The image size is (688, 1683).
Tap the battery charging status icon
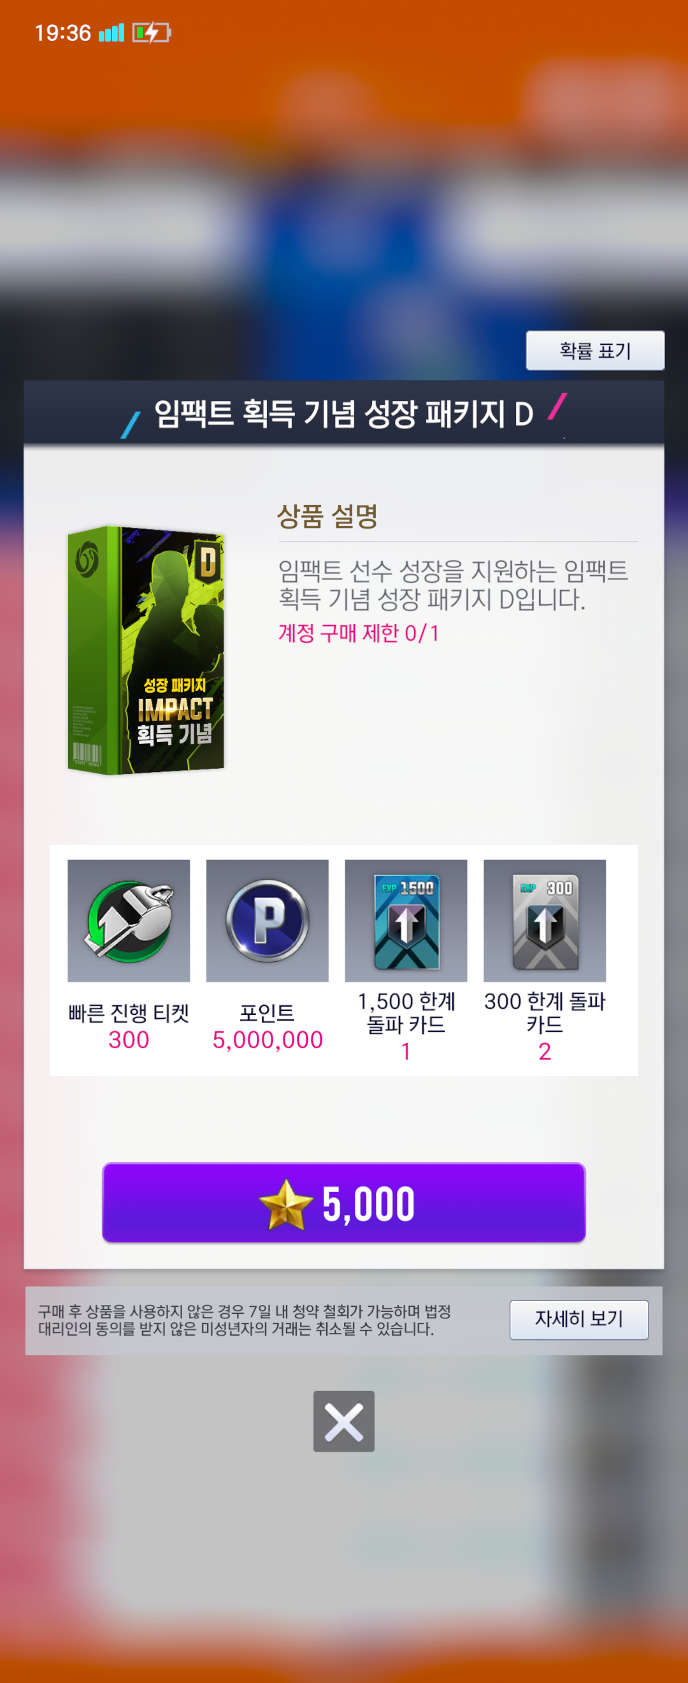(152, 32)
